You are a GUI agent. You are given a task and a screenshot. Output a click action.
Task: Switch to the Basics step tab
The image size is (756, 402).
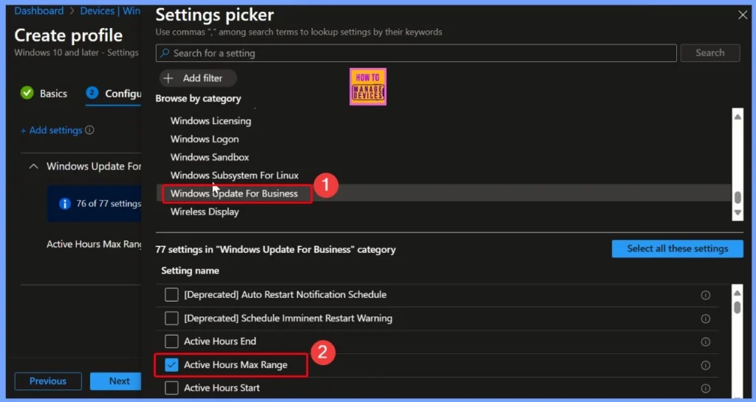point(44,94)
